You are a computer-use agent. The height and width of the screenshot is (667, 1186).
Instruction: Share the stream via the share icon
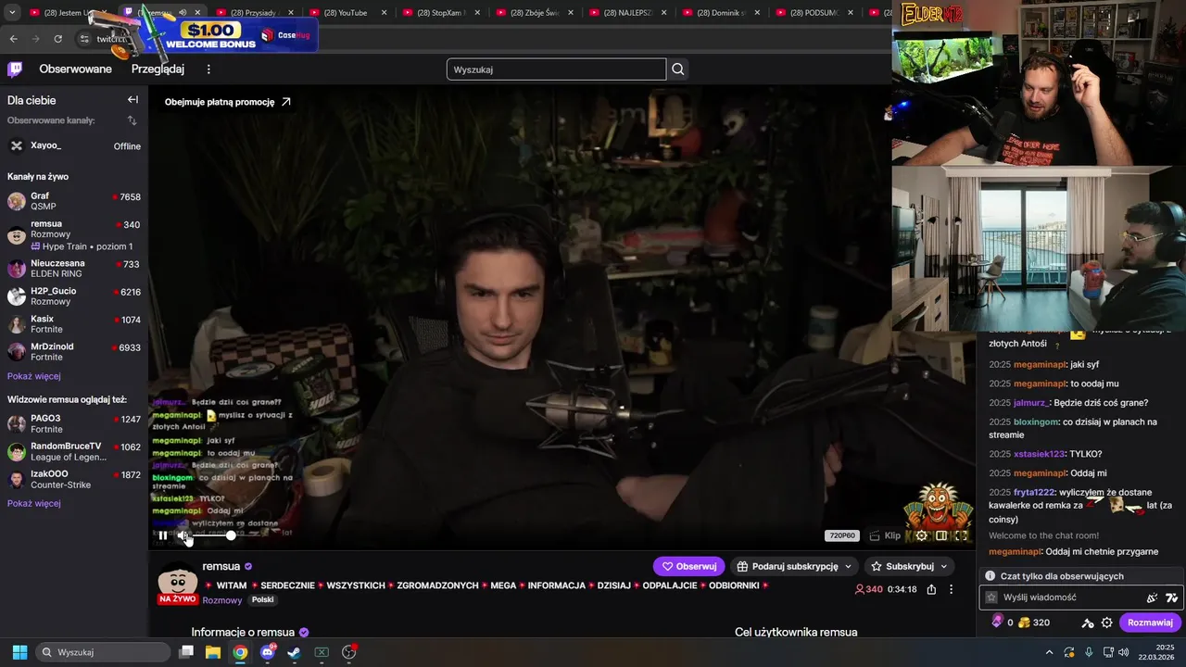[931, 589]
